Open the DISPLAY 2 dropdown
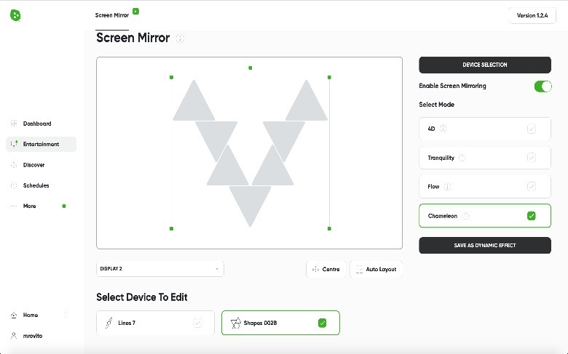568x354 pixels. (159, 269)
